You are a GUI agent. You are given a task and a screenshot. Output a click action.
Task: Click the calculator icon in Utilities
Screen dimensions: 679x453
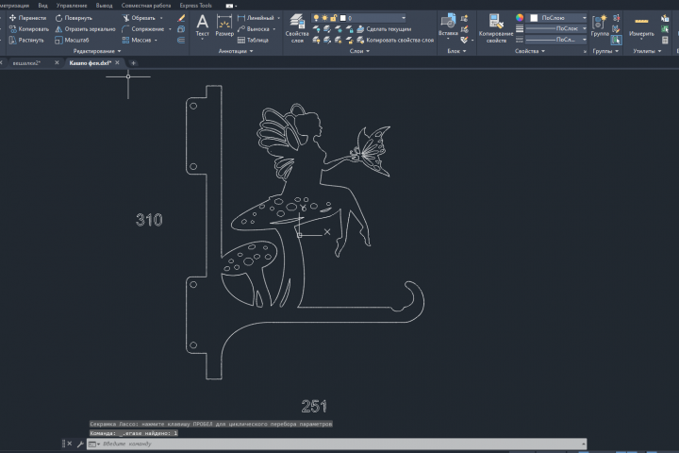[665, 40]
